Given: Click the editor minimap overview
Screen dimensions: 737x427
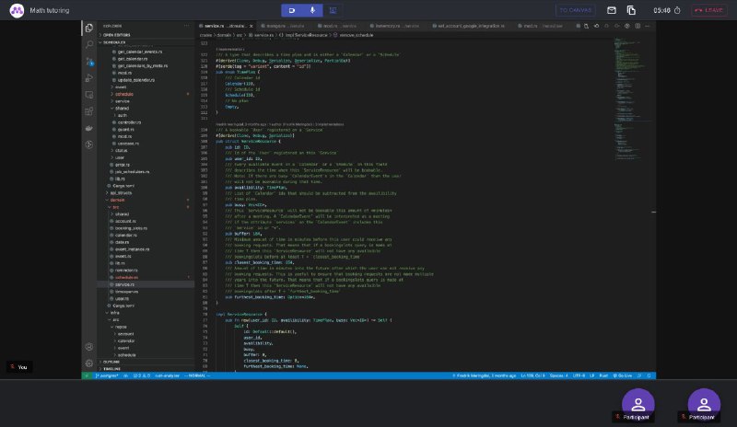Looking at the screenshot, I should [x=632, y=98].
